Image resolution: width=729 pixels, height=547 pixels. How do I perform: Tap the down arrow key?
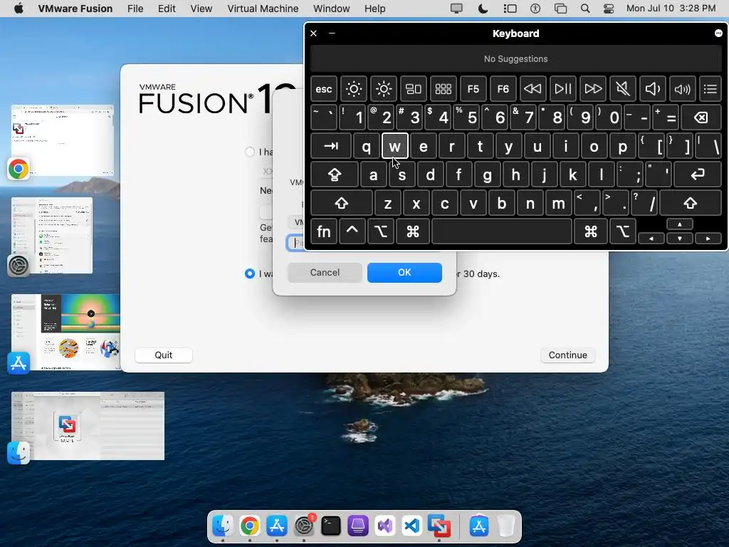coord(680,238)
